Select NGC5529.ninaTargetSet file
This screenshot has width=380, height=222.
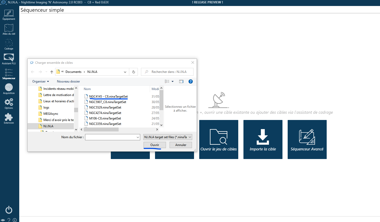point(105,107)
